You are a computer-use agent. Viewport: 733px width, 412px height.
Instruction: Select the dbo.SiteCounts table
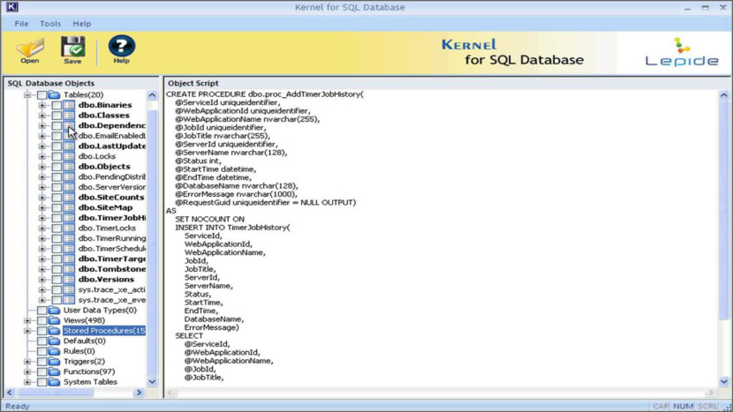pos(111,198)
